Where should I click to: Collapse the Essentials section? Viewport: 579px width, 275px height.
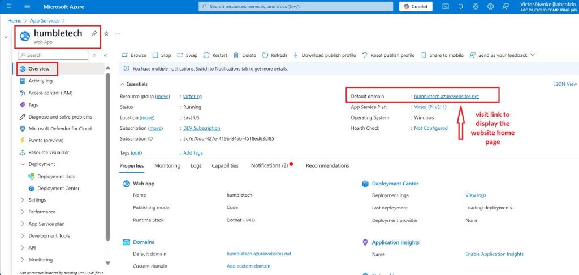point(123,84)
